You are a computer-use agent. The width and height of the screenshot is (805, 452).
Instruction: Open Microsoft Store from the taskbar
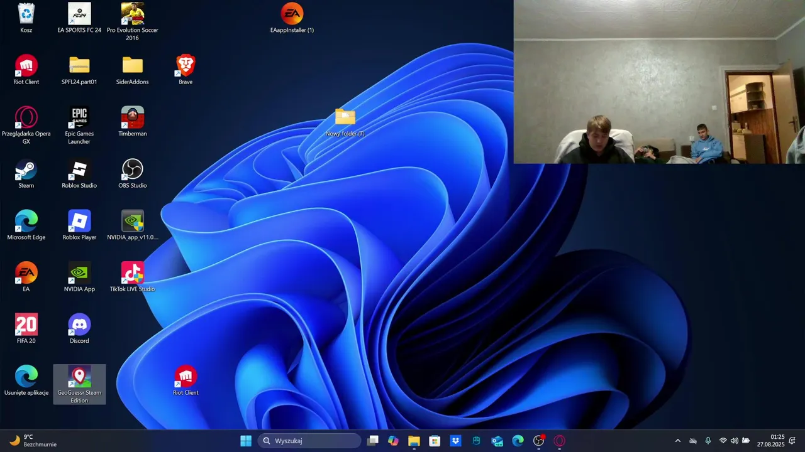[435, 441]
